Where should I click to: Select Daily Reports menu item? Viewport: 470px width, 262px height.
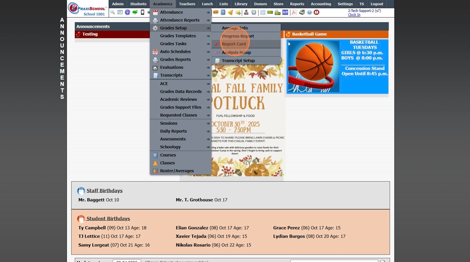(x=181, y=131)
